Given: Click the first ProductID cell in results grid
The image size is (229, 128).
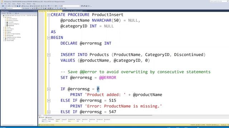Looking at the screenshot, I should 44,121.
